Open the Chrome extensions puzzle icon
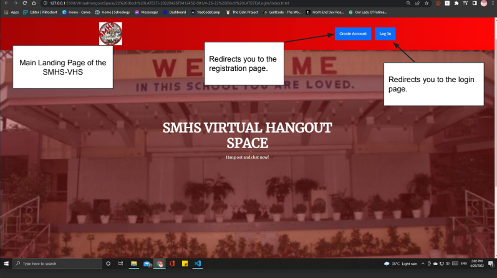Viewport: 497px width, 278px height. [456, 3]
